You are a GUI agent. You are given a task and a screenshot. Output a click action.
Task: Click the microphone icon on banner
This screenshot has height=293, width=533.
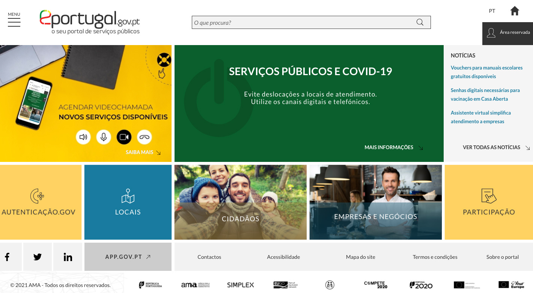(104, 137)
